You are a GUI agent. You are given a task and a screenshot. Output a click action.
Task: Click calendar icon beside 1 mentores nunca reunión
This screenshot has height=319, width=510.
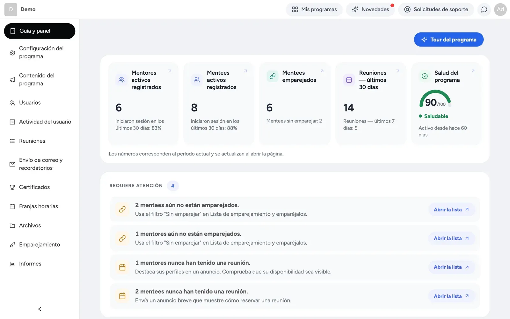(122, 267)
